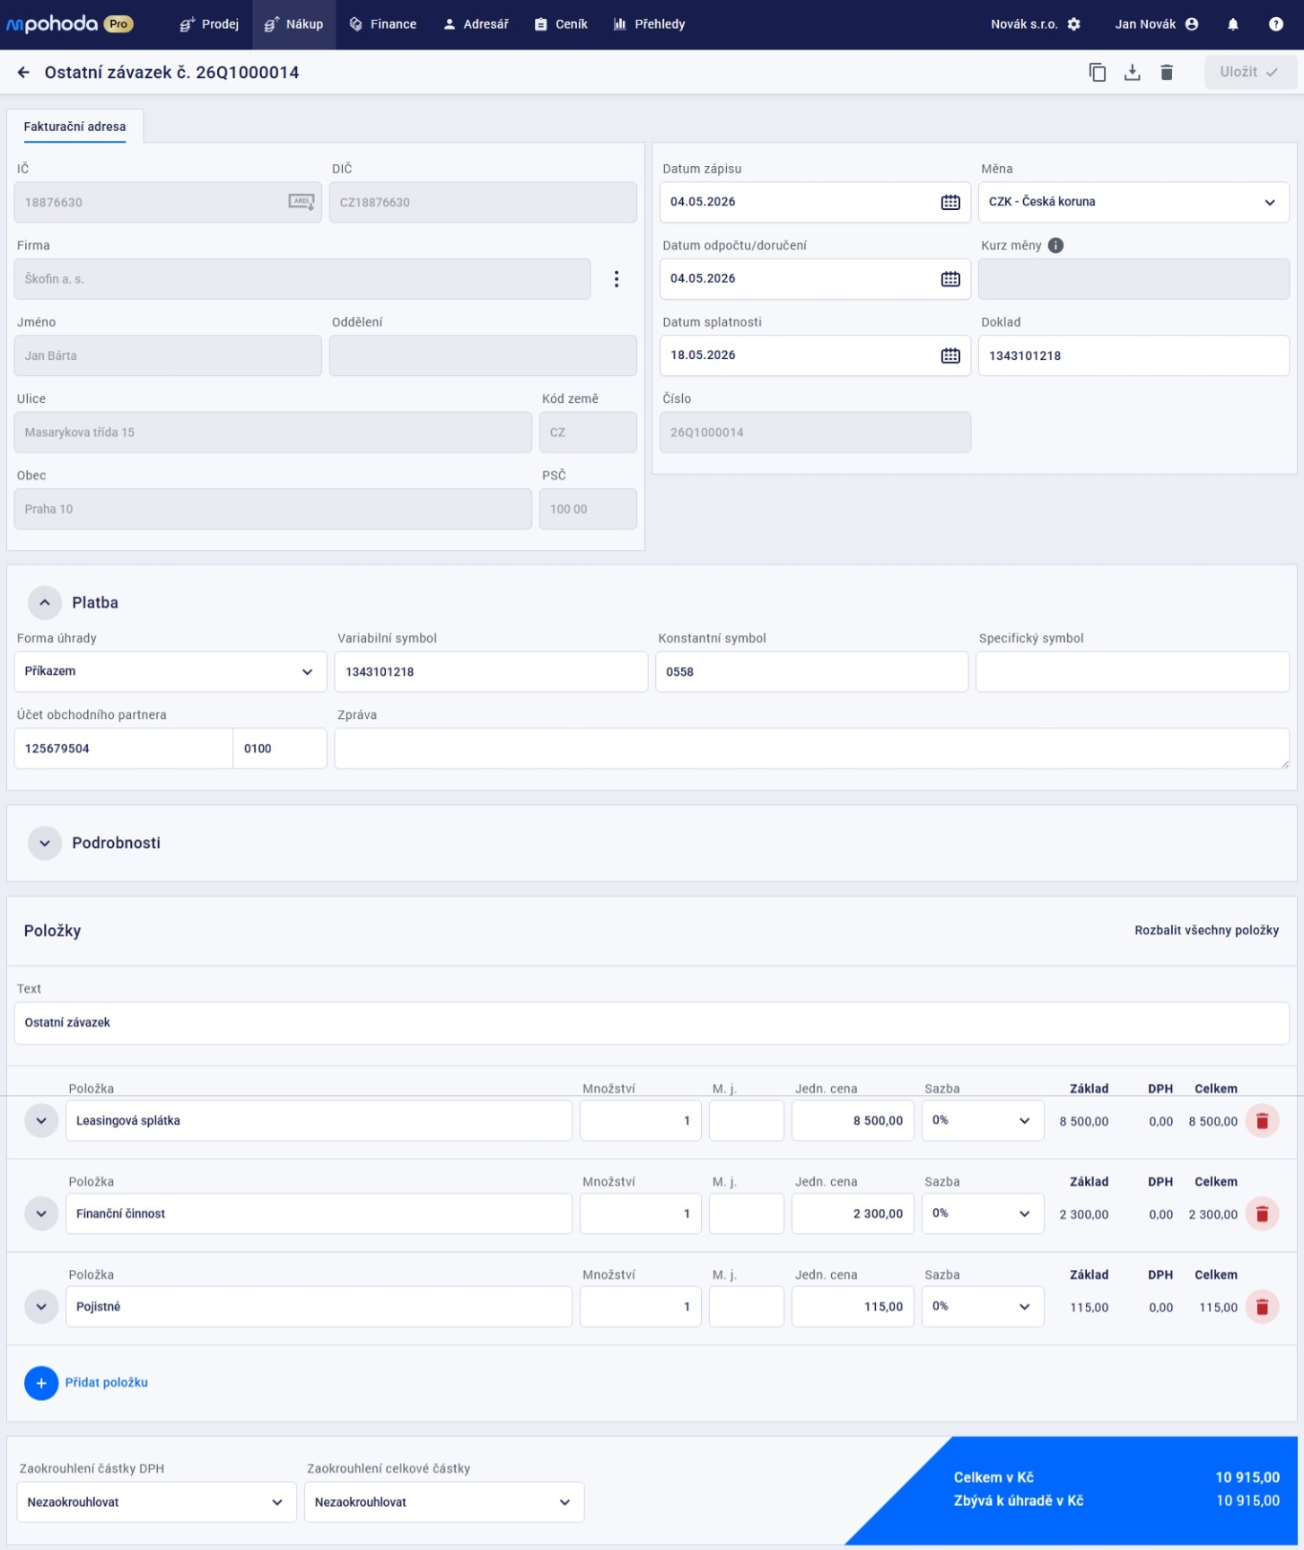The image size is (1304, 1550).
Task: Click Množství field of Pojistné row
Action: (x=641, y=1307)
